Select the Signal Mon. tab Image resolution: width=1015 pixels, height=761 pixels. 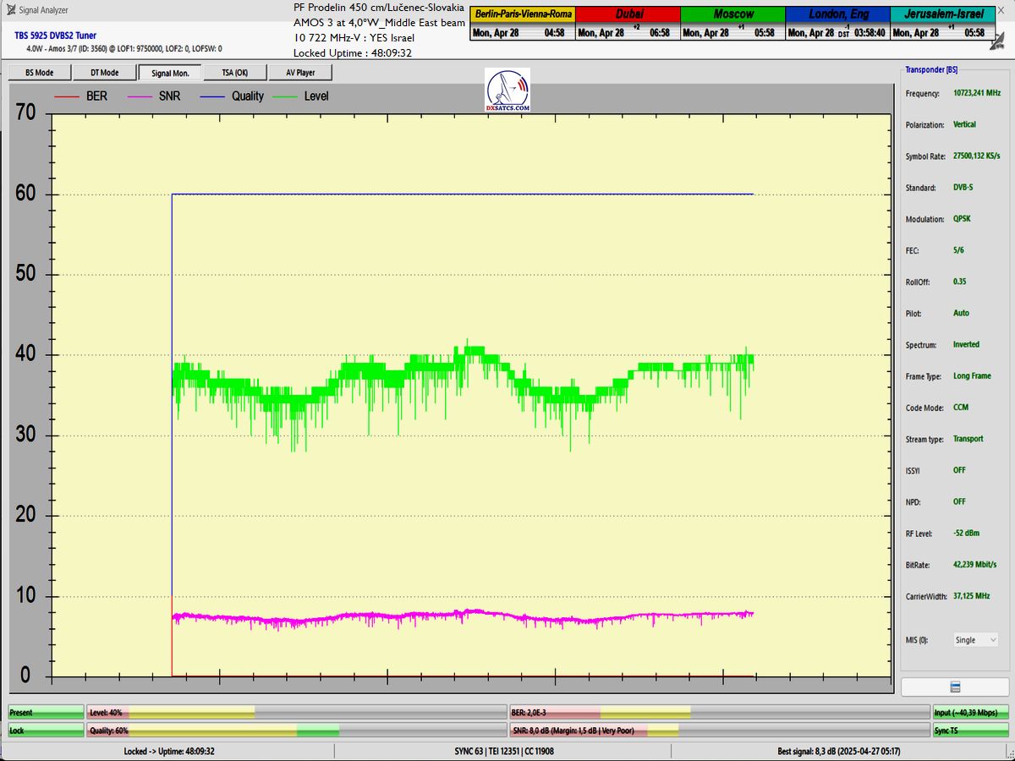[x=170, y=73]
